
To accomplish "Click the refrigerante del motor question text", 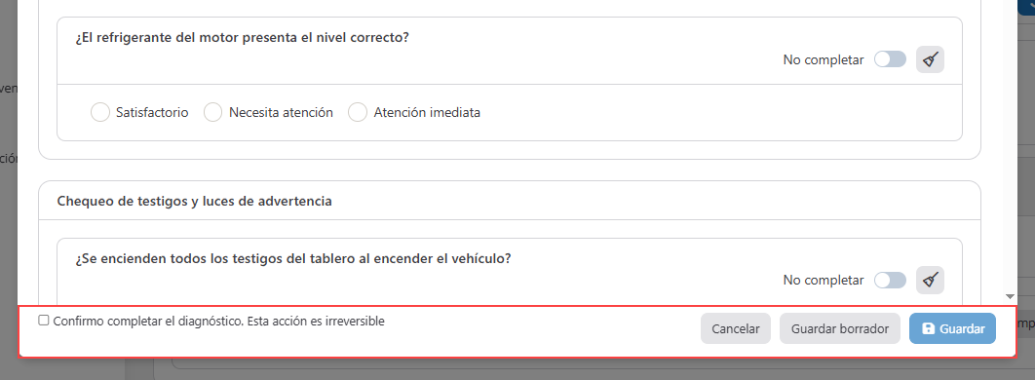I will tap(243, 38).
